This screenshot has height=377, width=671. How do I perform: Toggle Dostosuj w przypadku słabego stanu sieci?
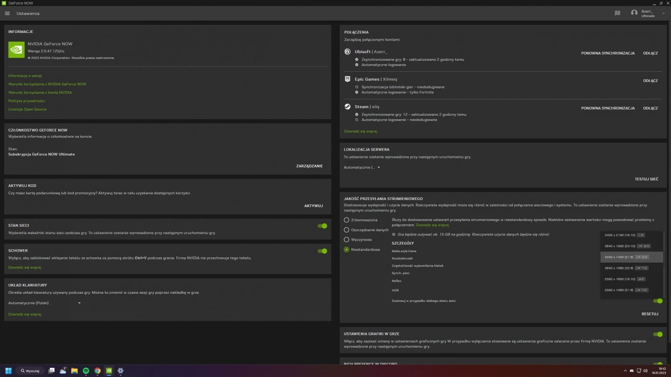[658, 301]
